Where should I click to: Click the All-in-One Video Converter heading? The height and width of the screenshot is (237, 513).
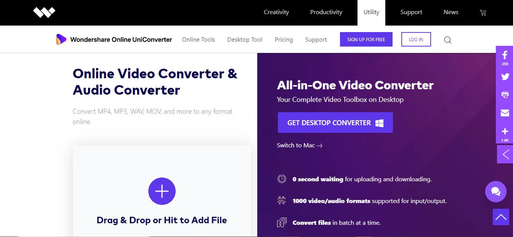[355, 85]
